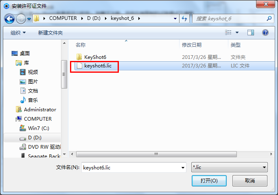Click the horizontal scrollbar of file list
Viewport: 278px width, 195px height.
click(156, 154)
